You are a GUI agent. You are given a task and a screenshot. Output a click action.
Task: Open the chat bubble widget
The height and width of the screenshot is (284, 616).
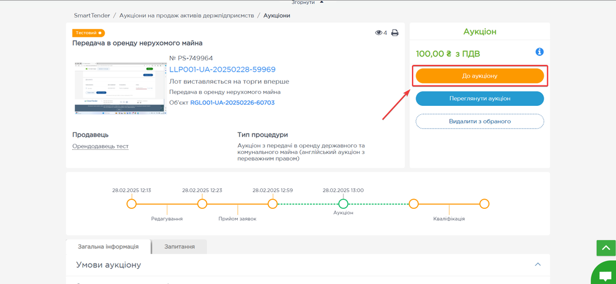click(x=603, y=275)
